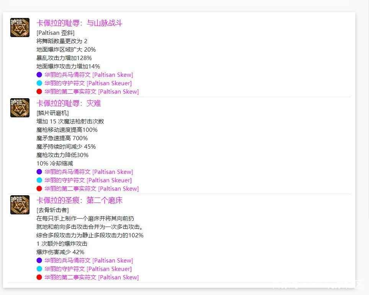Image resolution: width=369 pixels, height=295 pixels.
Task: Click the line 暴乱攻击力增加128%
Action: (x=64, y=58)
